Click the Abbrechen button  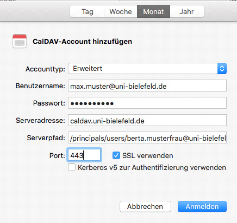click(145, 207)
